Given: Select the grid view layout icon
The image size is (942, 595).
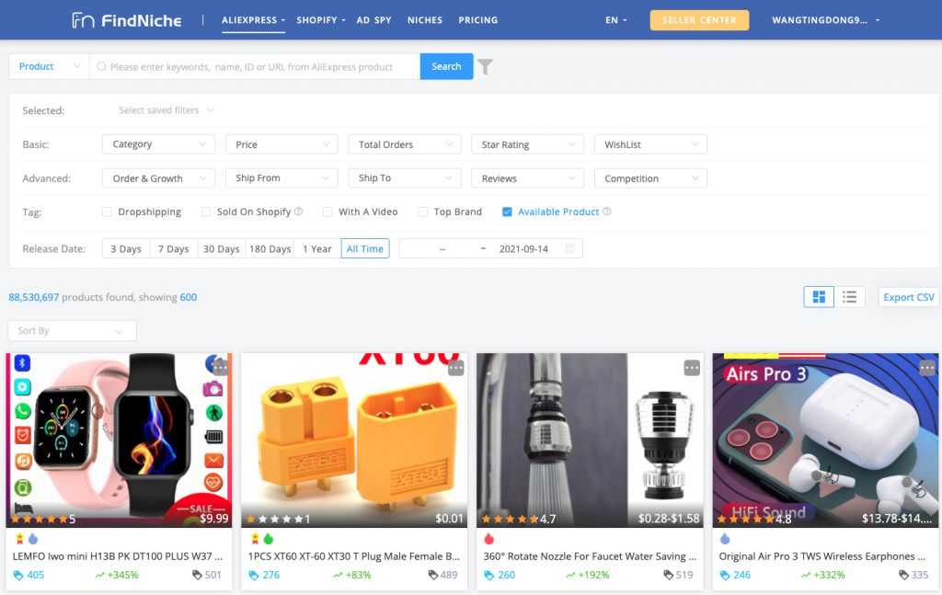Looking at the screenshot, I should pos(818,296).
